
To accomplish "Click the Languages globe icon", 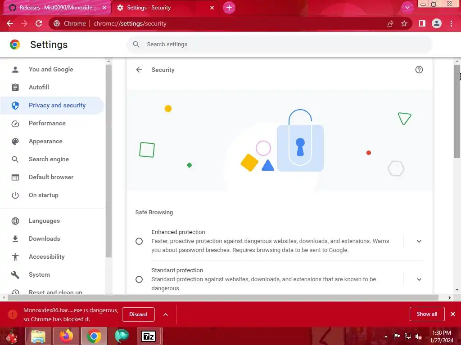I will [15, 221].
